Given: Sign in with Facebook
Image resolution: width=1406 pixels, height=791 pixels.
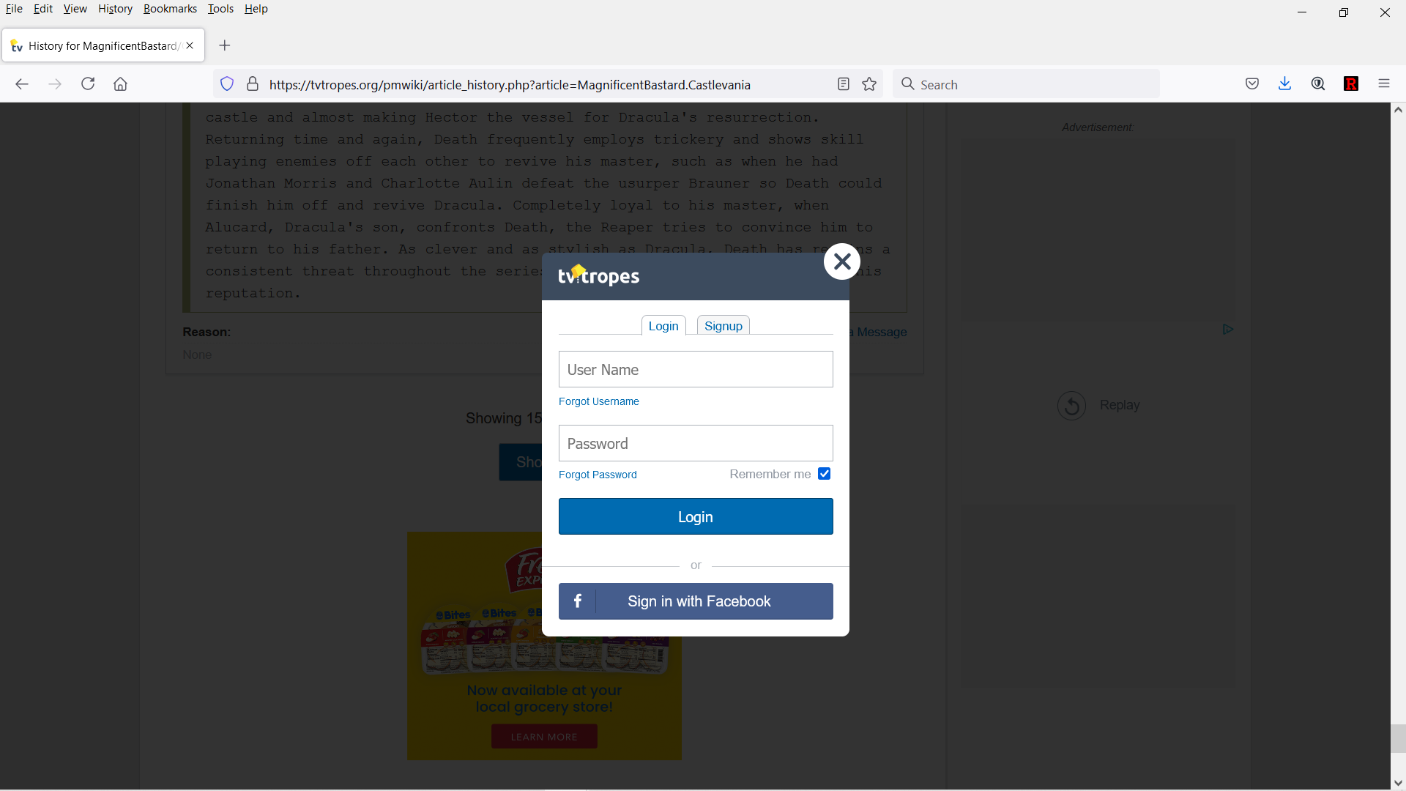Looking at the screenshot, I should click(695, 601).
